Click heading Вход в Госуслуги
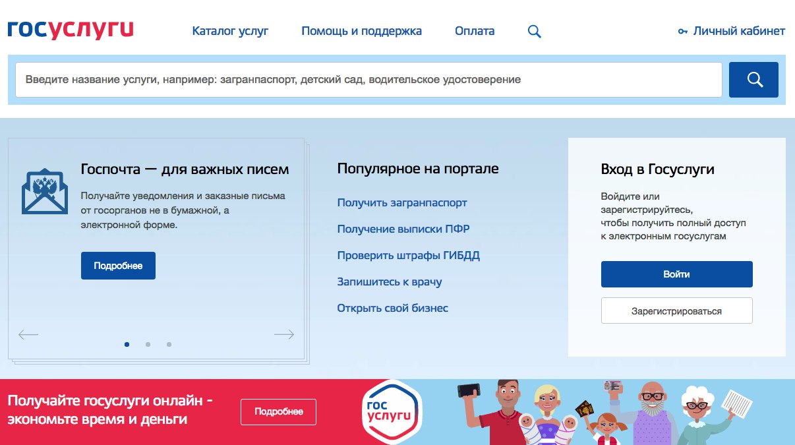 tap(658, 169)
